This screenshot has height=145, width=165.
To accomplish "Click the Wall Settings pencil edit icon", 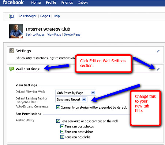I will (x=158, y=69).
